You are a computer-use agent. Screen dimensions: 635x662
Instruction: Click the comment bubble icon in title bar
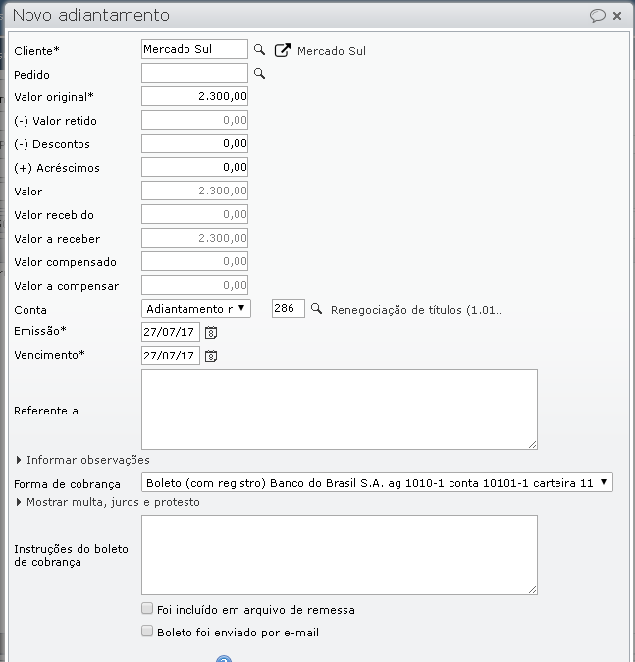coord(597,16)
